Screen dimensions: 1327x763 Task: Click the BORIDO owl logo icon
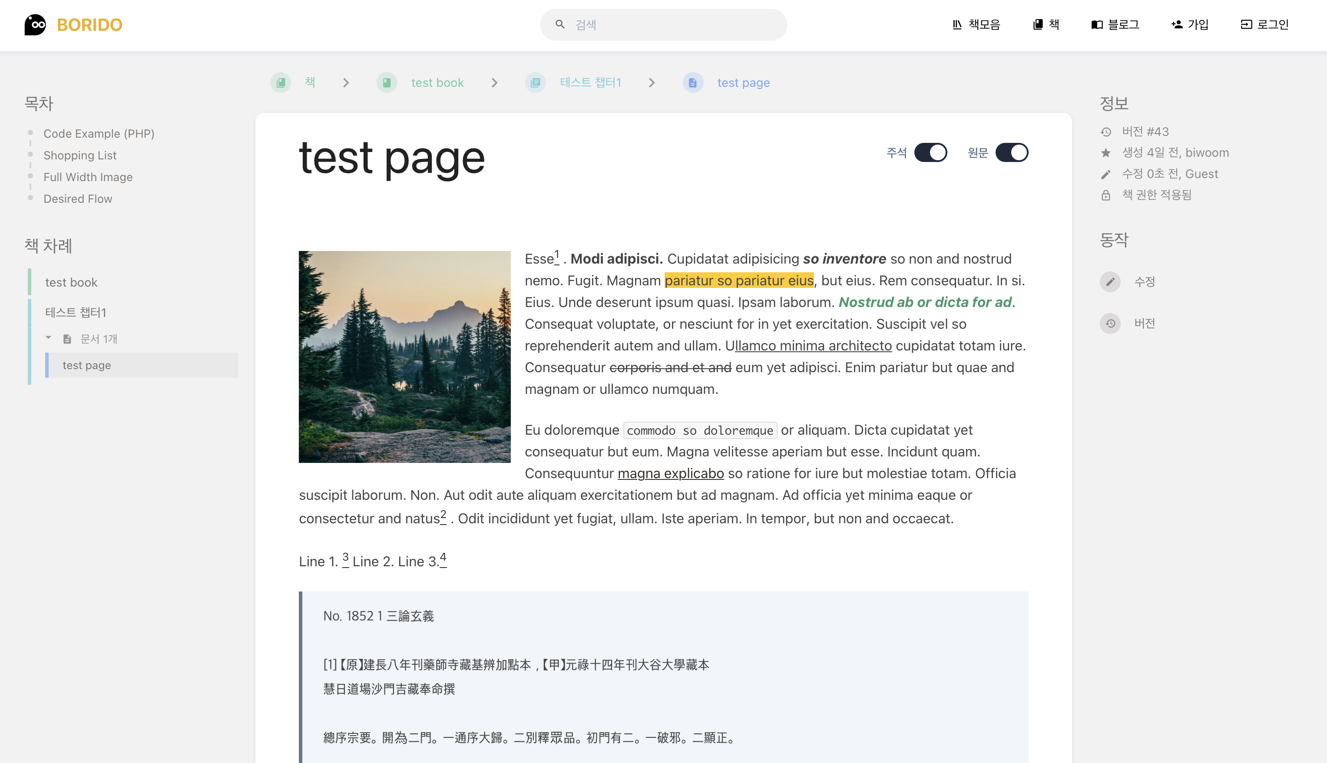click(35, 25)
